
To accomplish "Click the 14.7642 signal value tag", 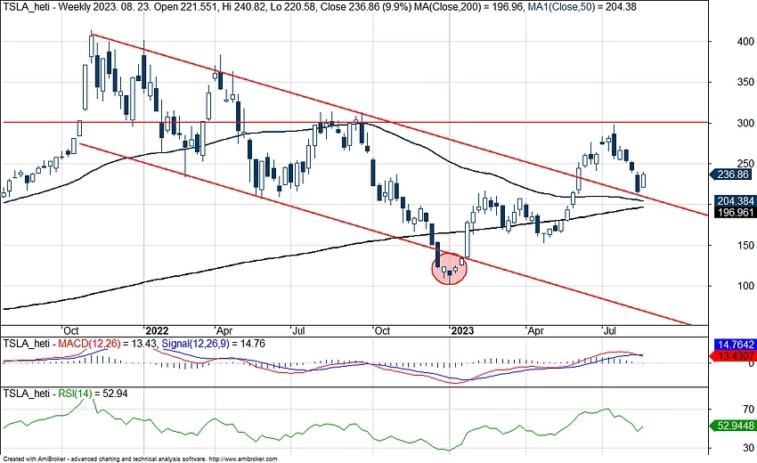I will (x=735, y=345).
